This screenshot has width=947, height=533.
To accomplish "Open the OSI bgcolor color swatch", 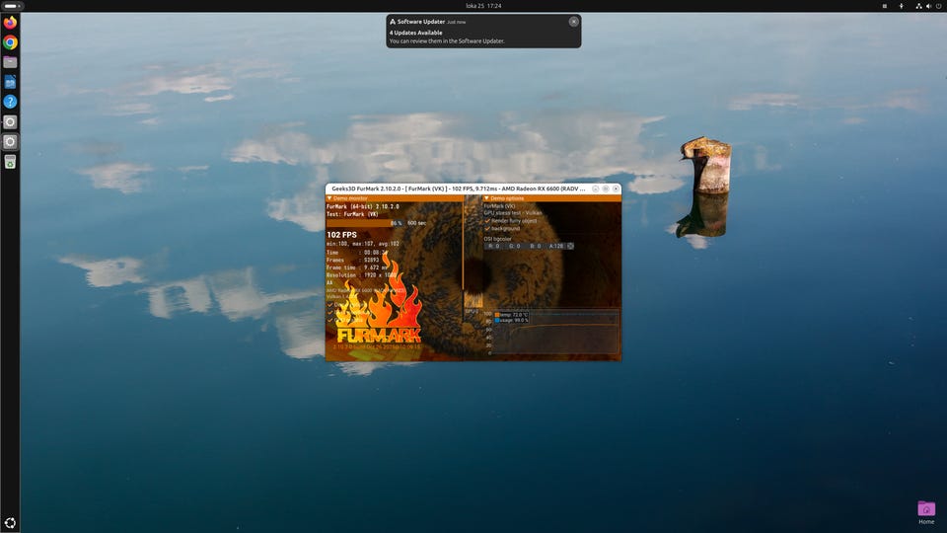I will pos(570,246).
